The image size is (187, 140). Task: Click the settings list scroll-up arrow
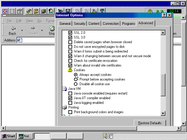(163, 33)
